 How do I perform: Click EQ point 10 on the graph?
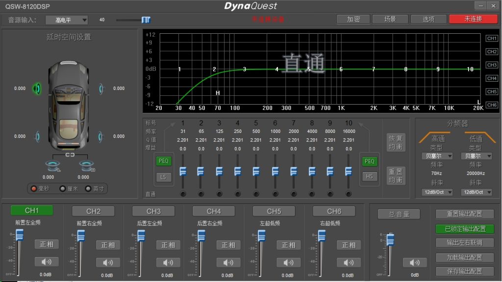tap(470, 69)
